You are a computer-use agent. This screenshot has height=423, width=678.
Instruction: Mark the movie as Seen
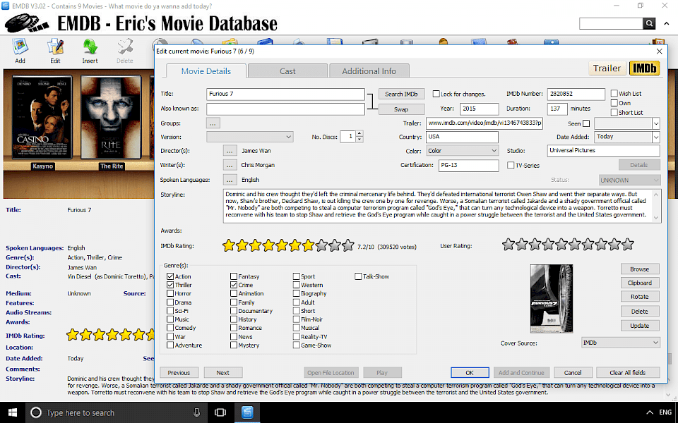pyautogui.click(x=586, y=123)
